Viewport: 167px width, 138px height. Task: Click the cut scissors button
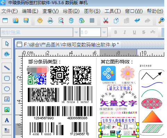(106, 20)
